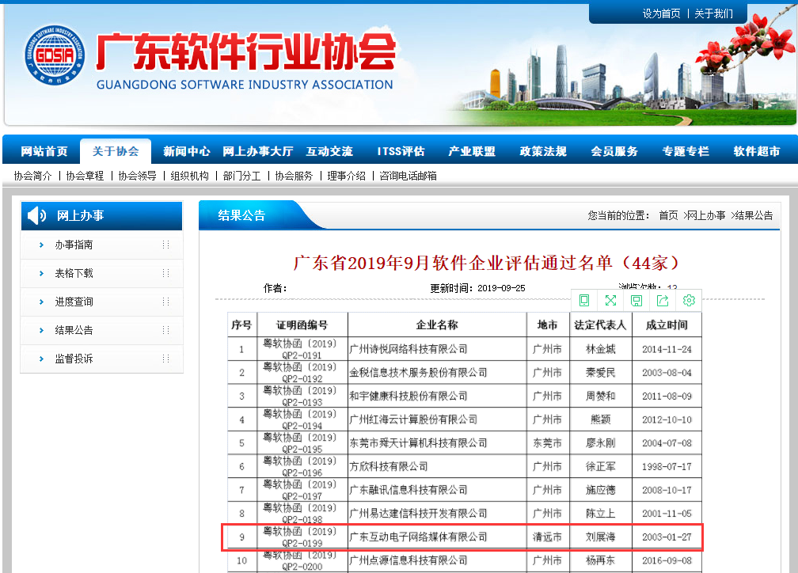
Task: Open the ITSS评估 navigation menu
Action: coord(401,151)
